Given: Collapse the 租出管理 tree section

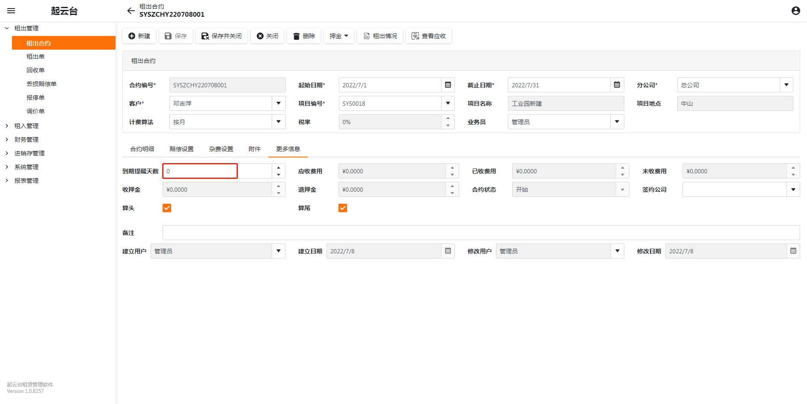Looking at the screenshot, I should tap(7, 28).
